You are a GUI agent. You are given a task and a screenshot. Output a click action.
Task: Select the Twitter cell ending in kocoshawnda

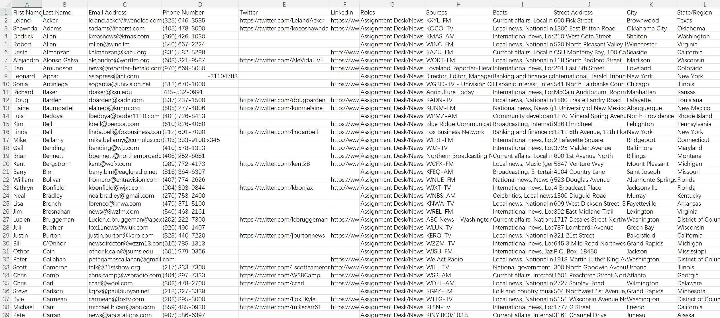(x=284, y=28)
